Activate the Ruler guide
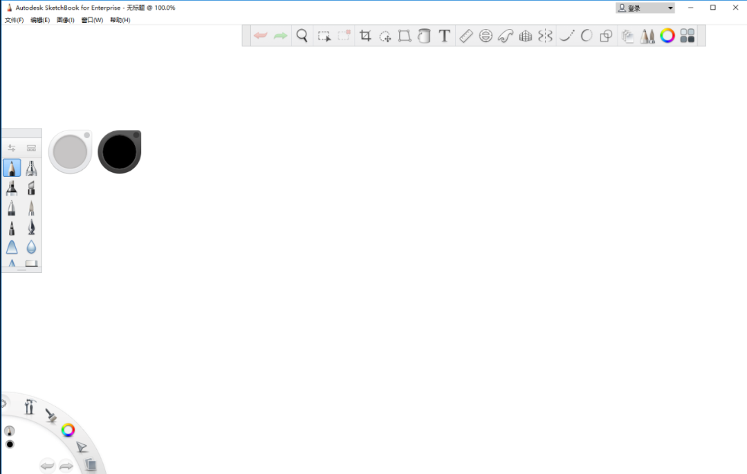 (x=466, y=36)
